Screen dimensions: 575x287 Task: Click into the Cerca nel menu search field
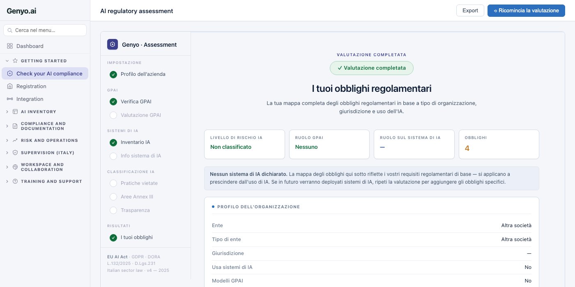point(45,30)
